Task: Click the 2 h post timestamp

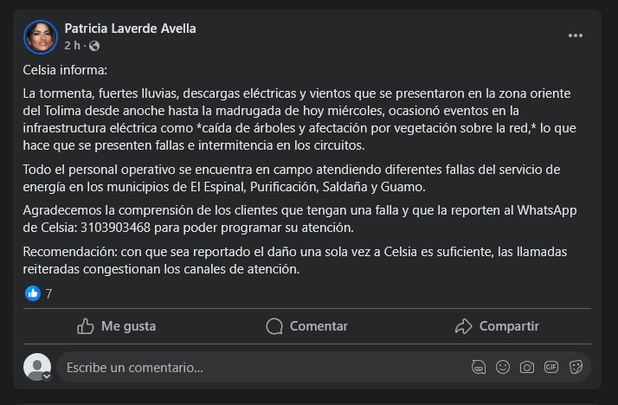Action: click(x=72, y=46)
